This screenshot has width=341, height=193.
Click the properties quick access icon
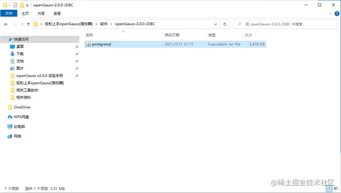click(x=15, y=5)
